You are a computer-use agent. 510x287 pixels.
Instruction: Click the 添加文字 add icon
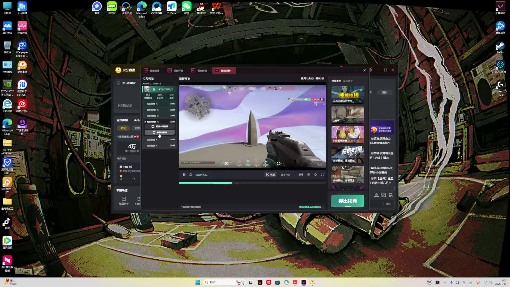click(x=120, y=105)
